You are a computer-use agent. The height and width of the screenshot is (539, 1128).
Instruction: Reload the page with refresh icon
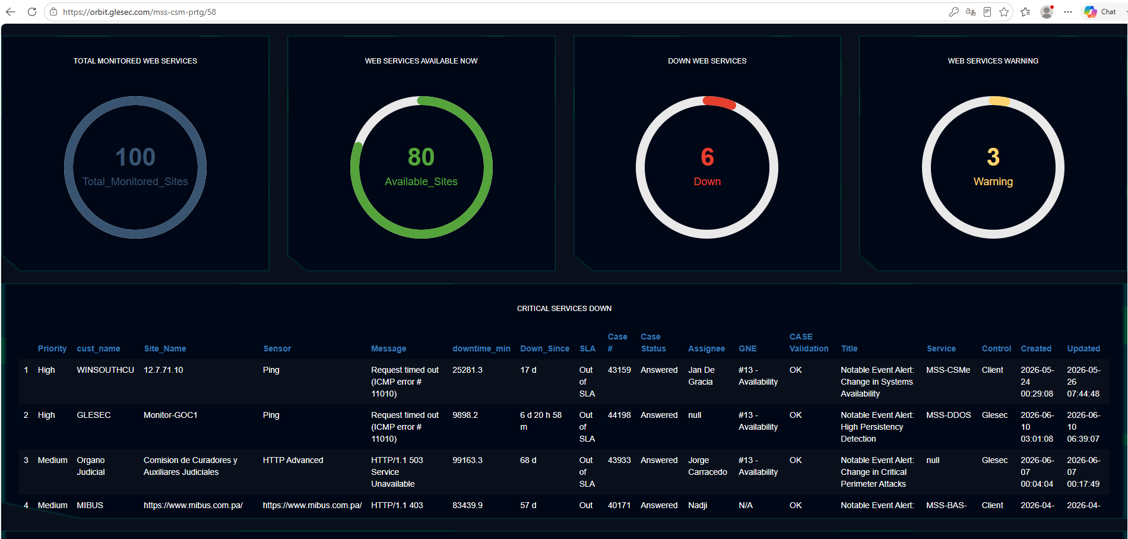[32, 12]
